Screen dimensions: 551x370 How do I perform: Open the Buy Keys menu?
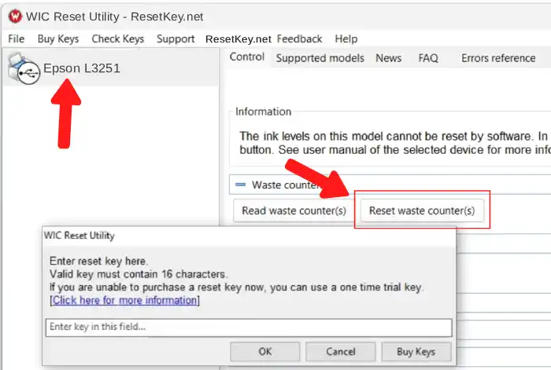coord(58,38)
